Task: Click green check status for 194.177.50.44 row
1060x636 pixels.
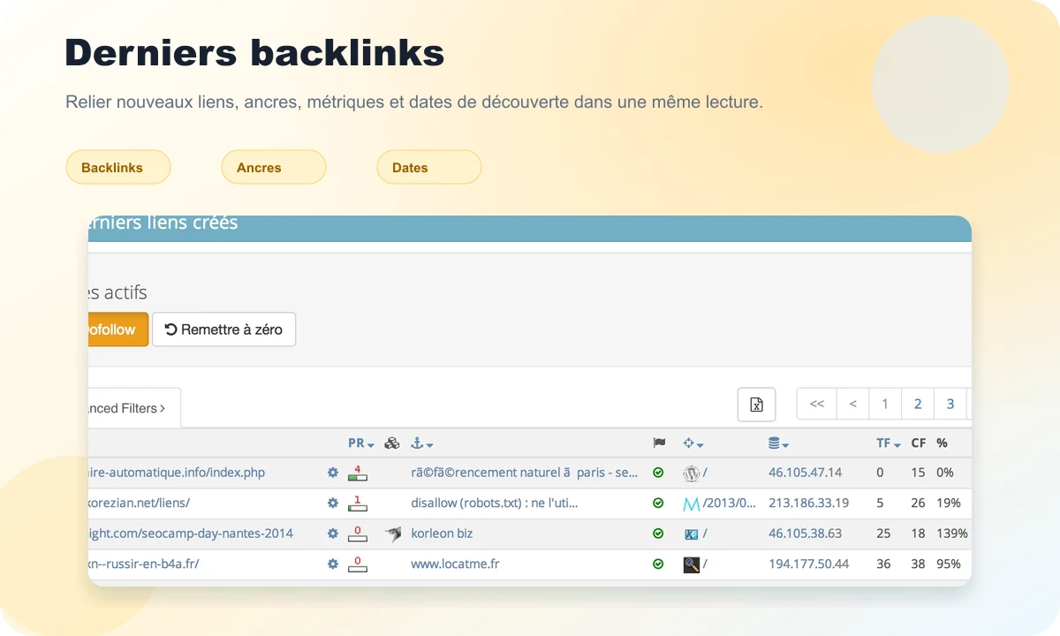Action: click(x=658, y=564)
